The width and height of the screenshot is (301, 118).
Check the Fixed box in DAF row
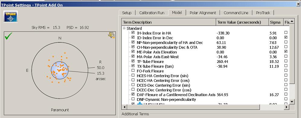click(286, 94)
